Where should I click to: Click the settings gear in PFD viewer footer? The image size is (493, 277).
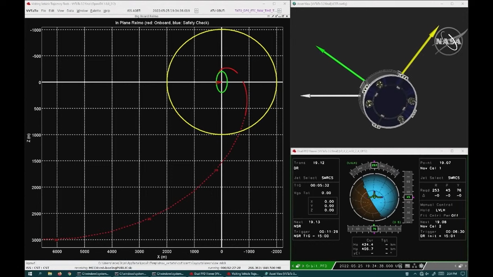point(421,266)
